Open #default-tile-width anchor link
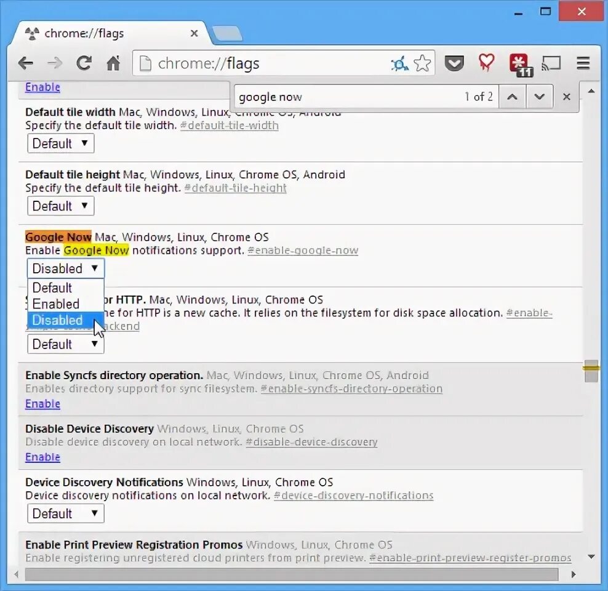 tap(230, 126)
